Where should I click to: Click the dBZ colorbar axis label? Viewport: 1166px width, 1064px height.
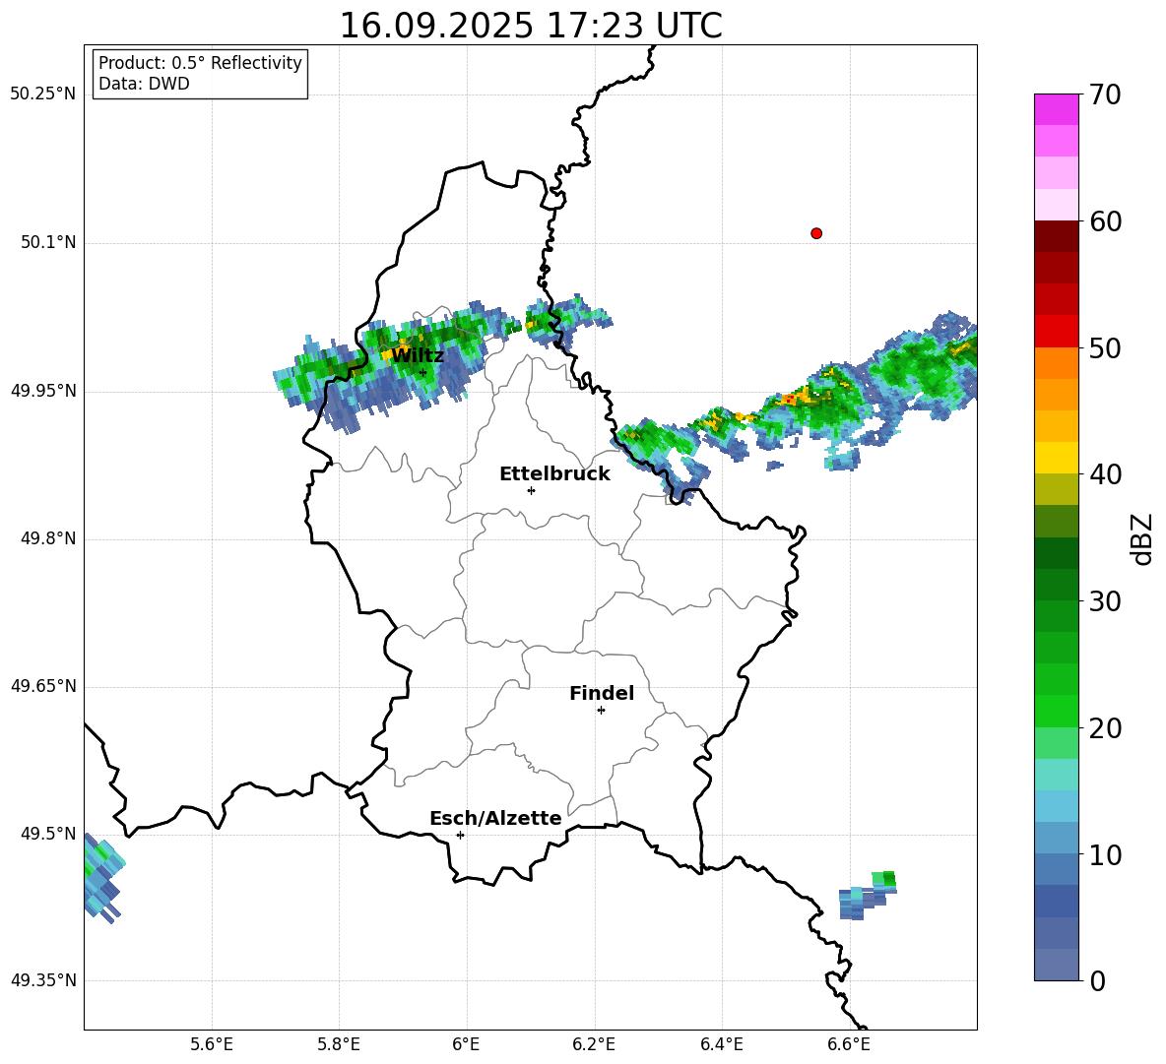1141,539
